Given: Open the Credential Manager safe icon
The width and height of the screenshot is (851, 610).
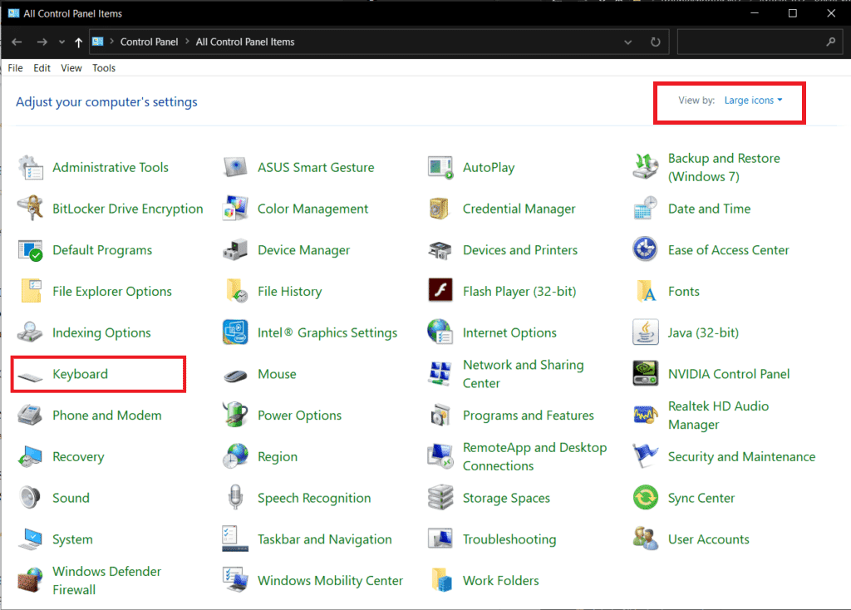Looking at the screenshot, I should 440,209.
